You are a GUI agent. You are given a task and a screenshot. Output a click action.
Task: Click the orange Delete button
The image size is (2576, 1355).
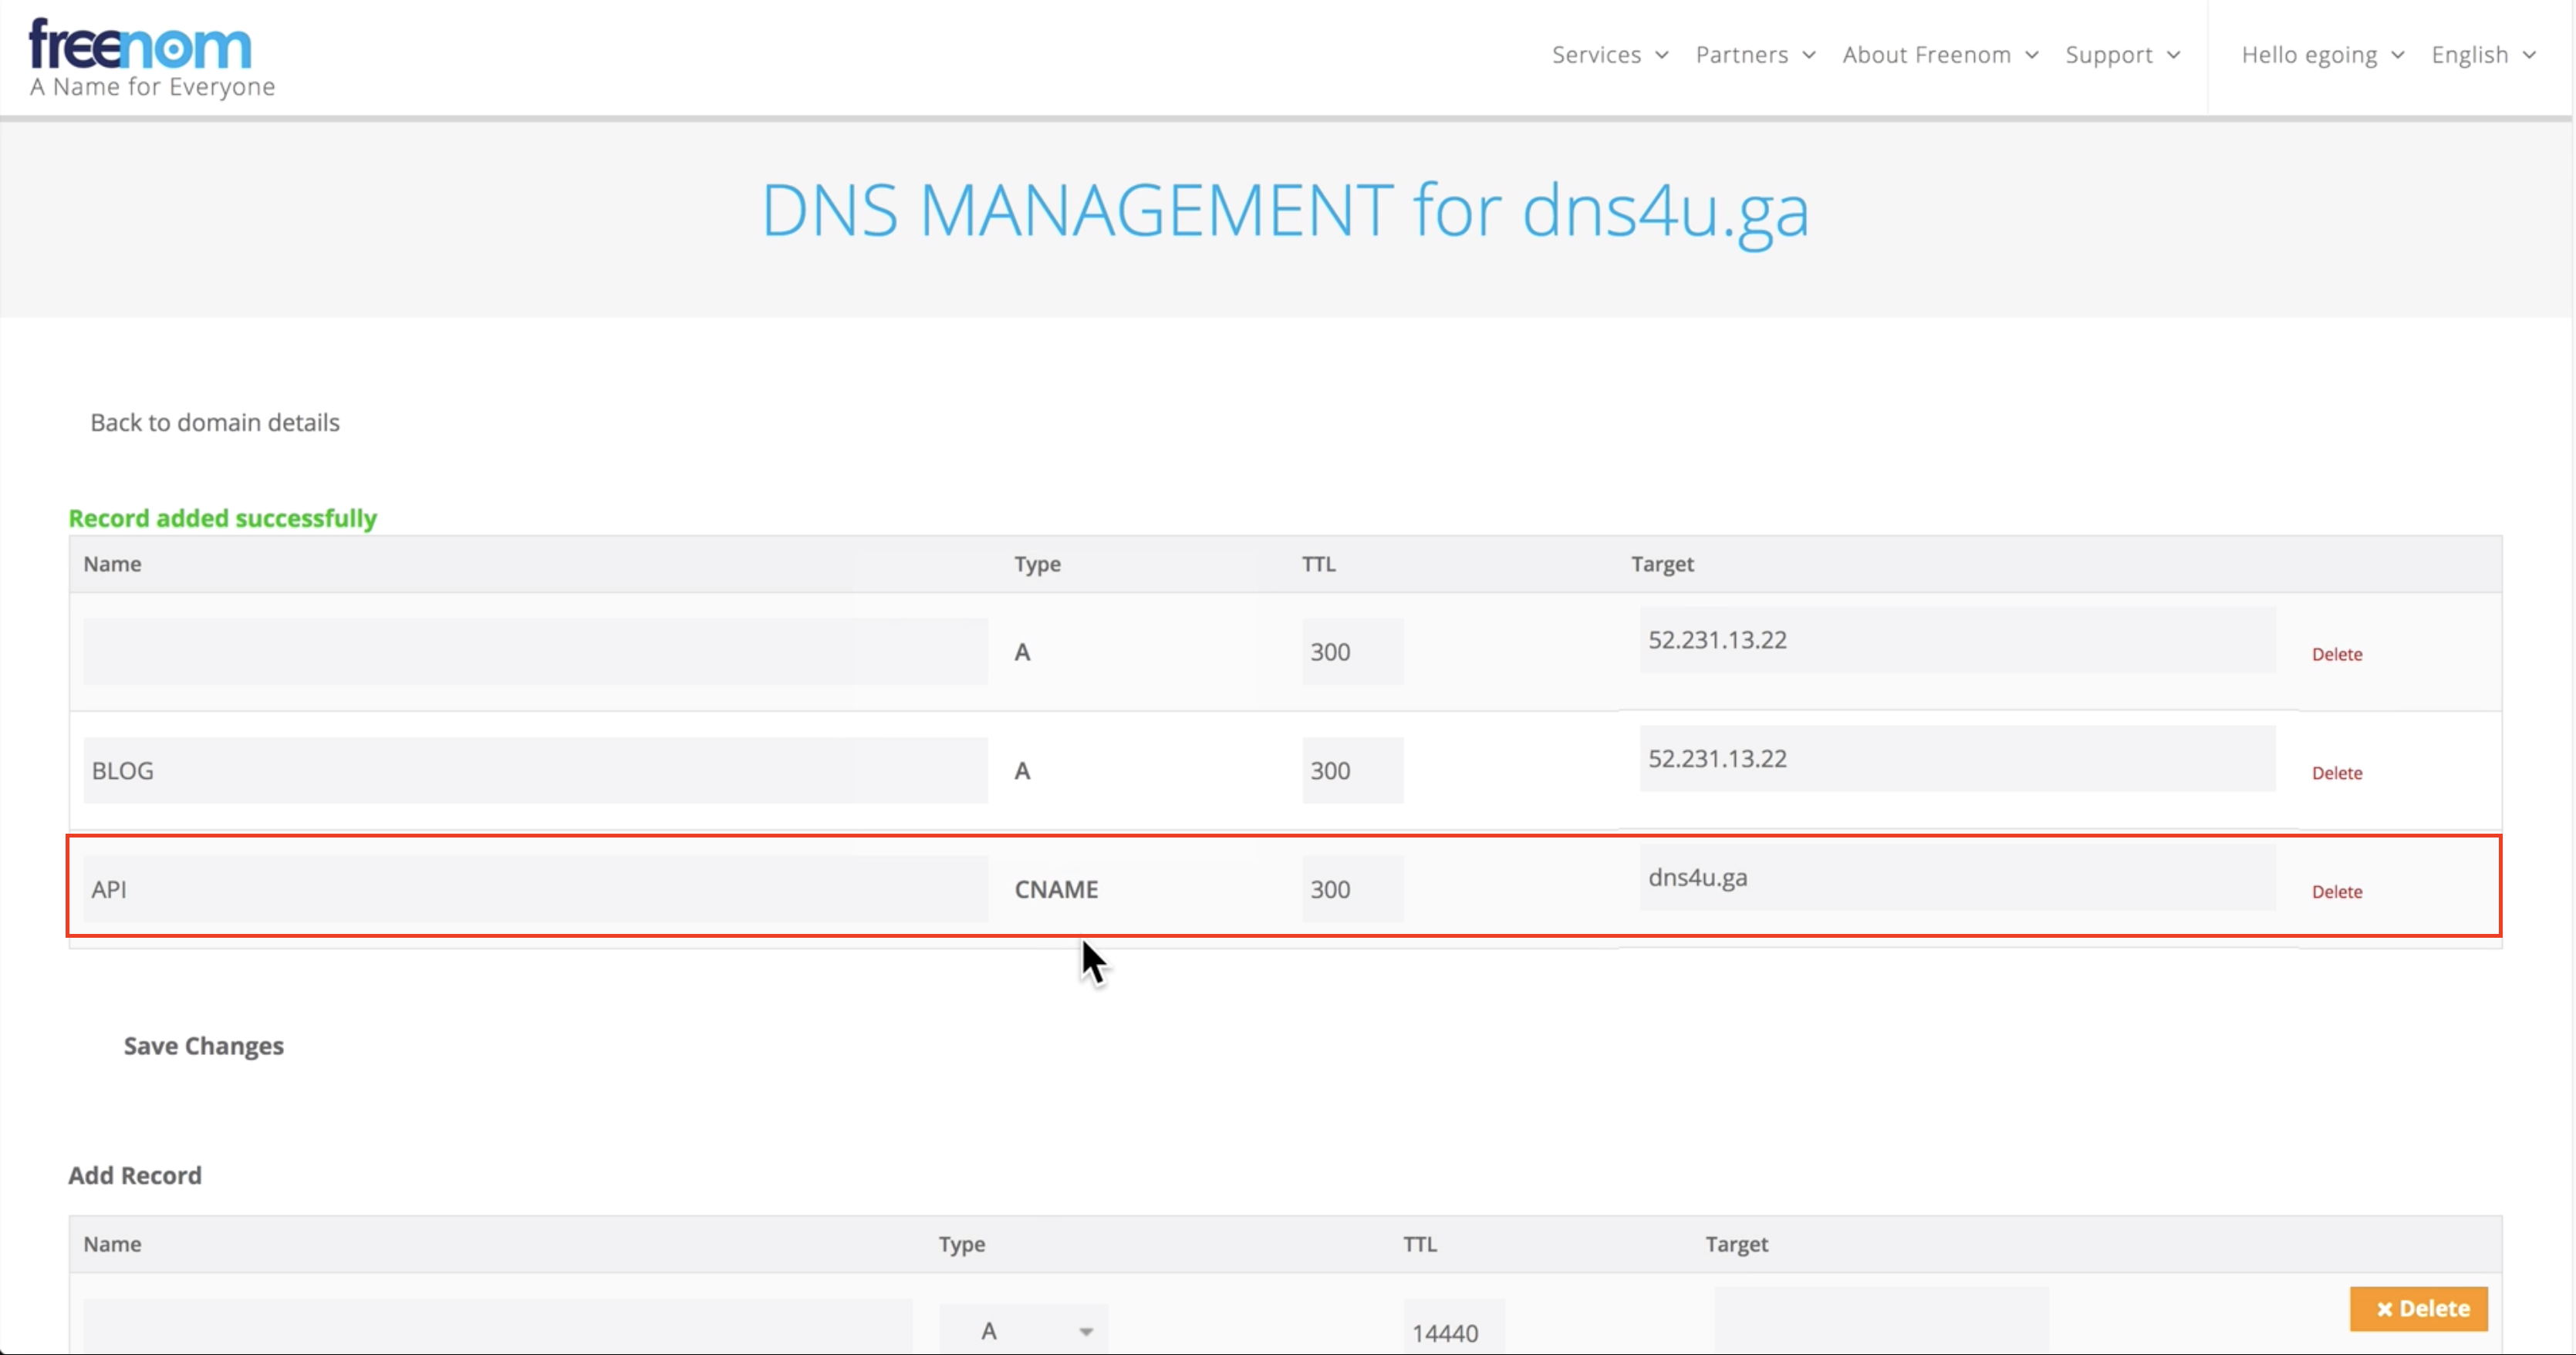2418,1309
